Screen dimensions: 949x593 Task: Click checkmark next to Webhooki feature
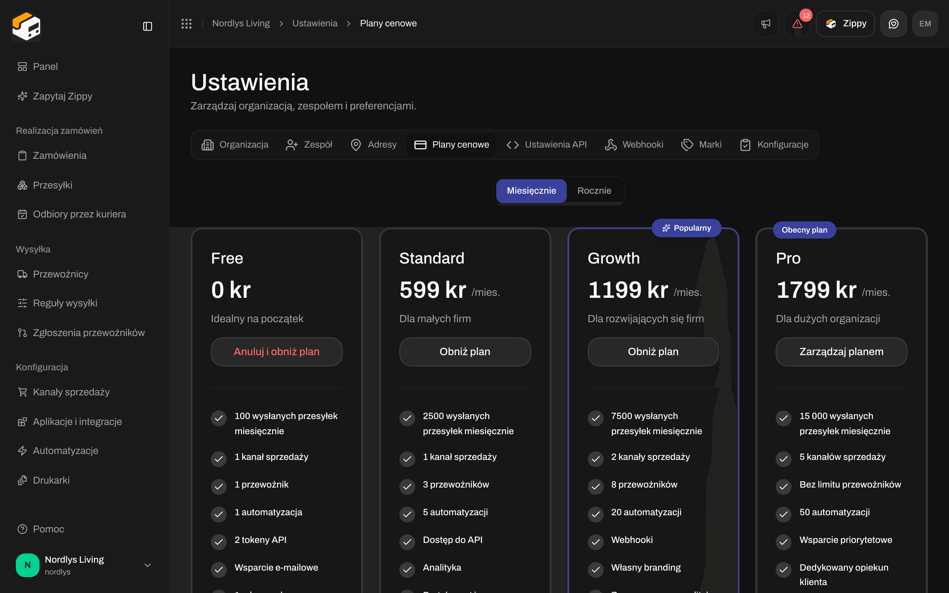pos(595,542)
